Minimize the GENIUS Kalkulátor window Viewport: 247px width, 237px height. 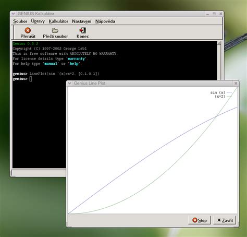point(207,14)
